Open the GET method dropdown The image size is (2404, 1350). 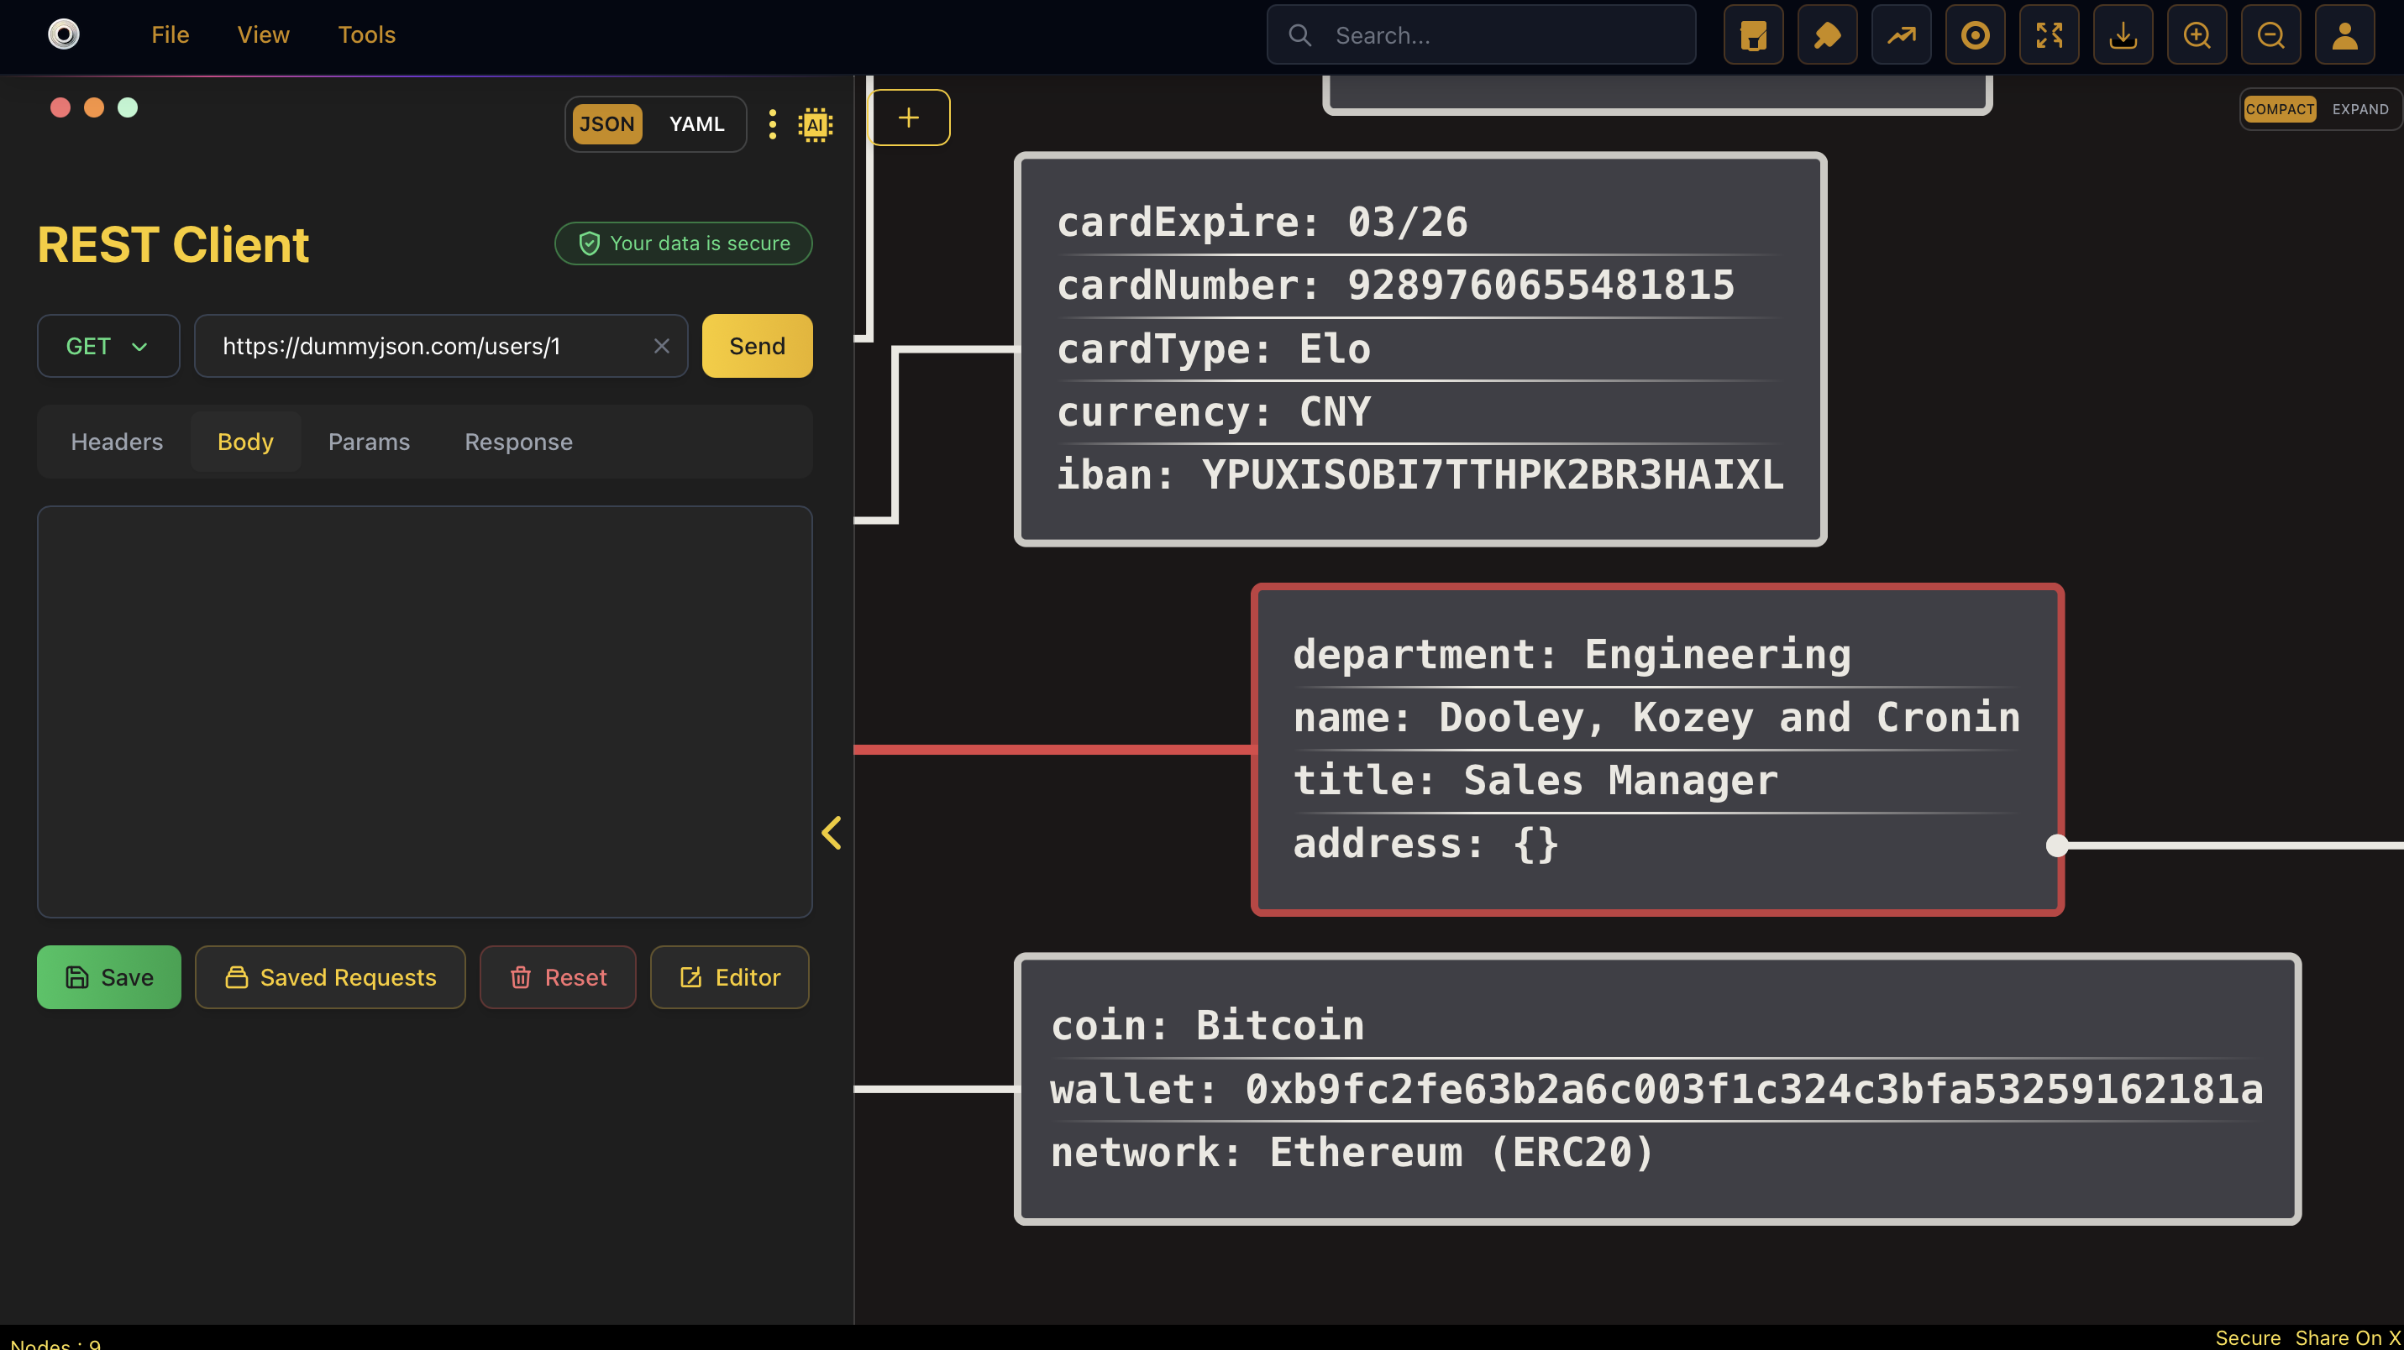click(108, 346)
